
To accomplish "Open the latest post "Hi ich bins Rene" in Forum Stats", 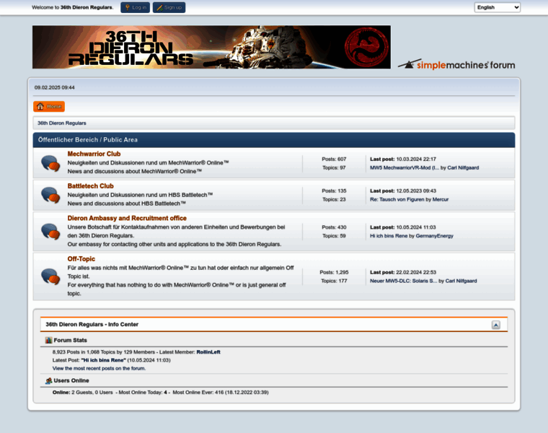I will tap(103, 360).
